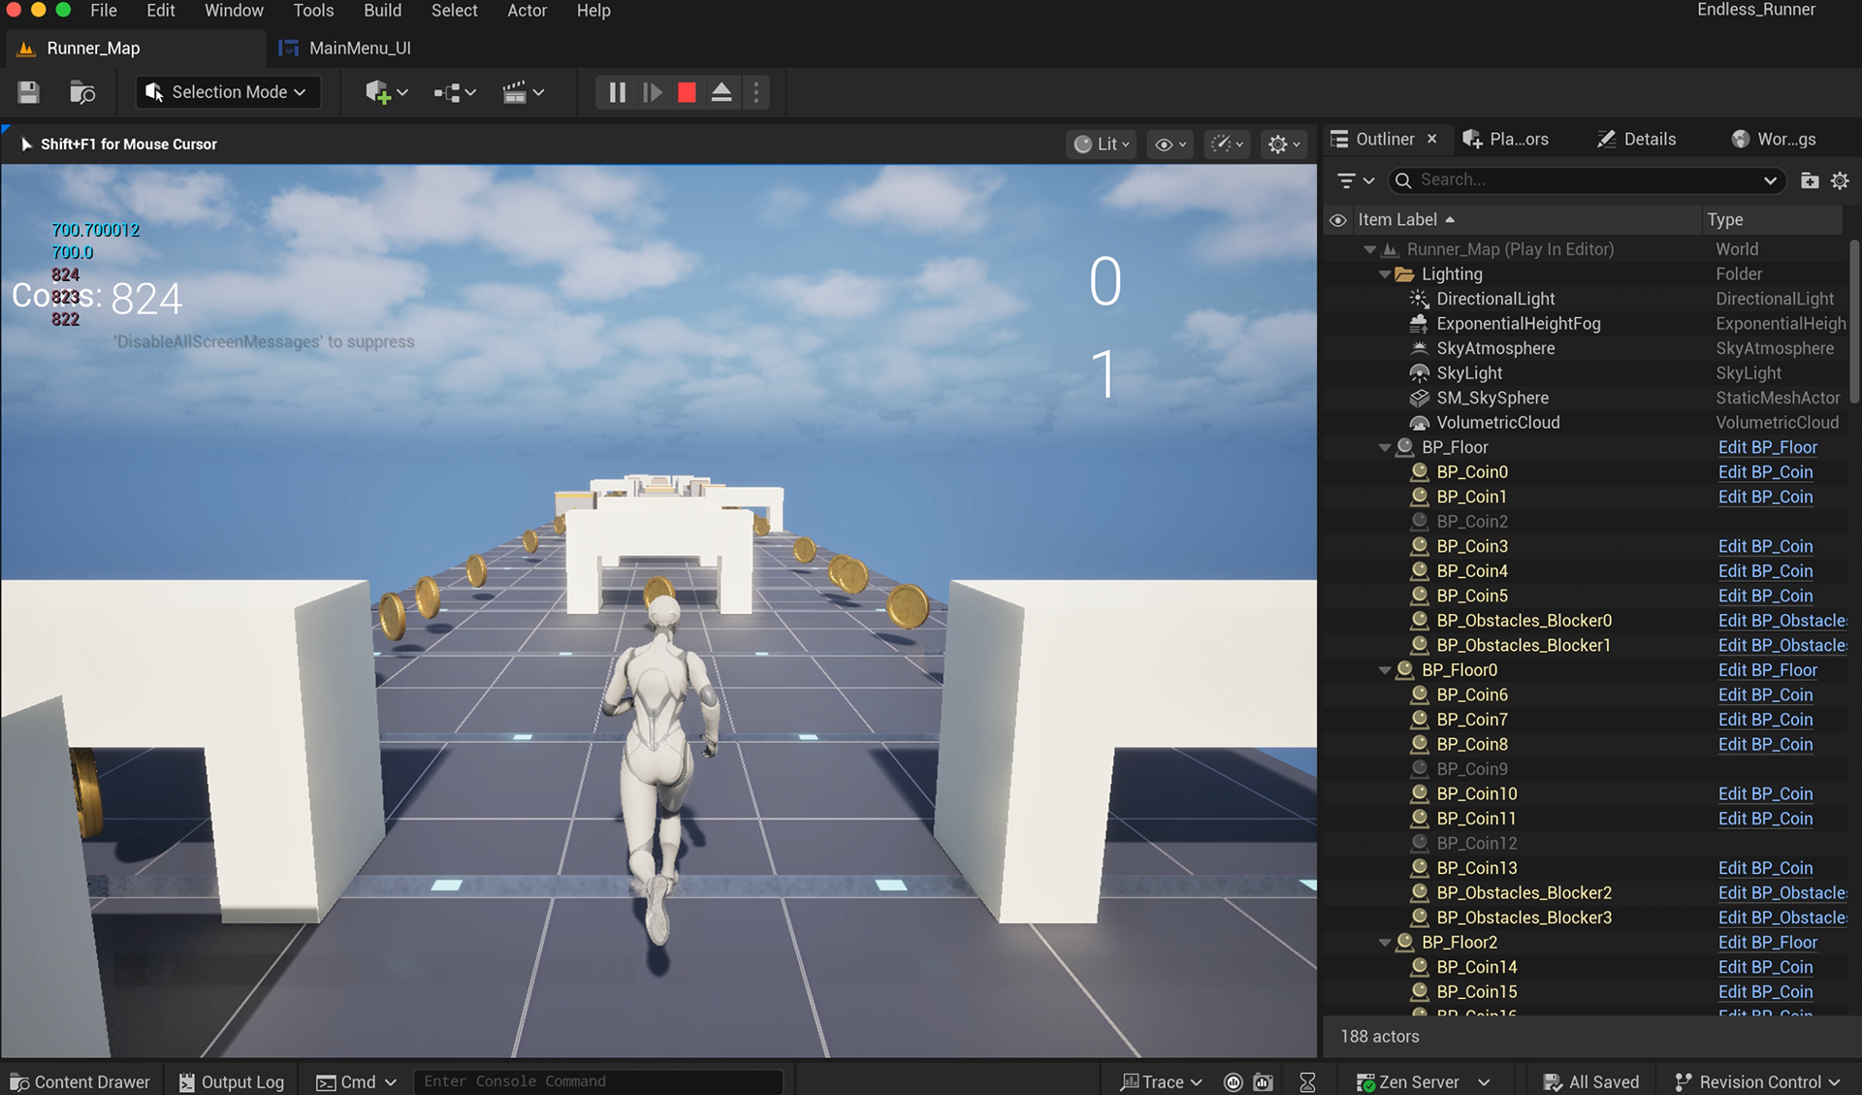1862x1095 pixels.
Task: Collapse the Lighting folder in Outliner
Action: tap(1385, 274)
